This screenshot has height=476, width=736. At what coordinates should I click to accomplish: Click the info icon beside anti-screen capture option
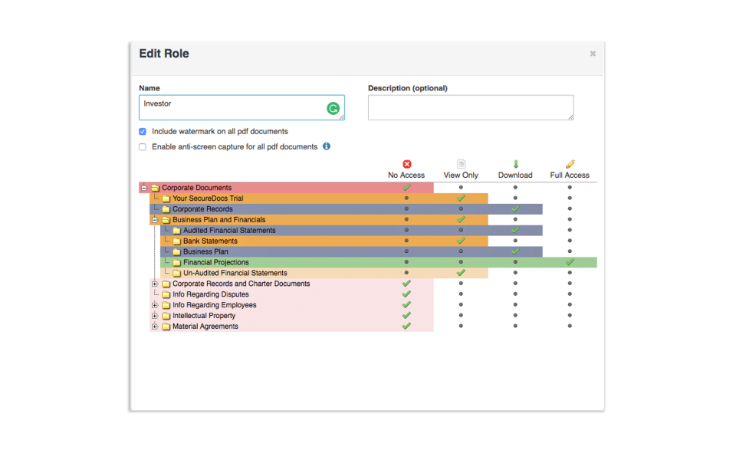click(x=326, y=146)
